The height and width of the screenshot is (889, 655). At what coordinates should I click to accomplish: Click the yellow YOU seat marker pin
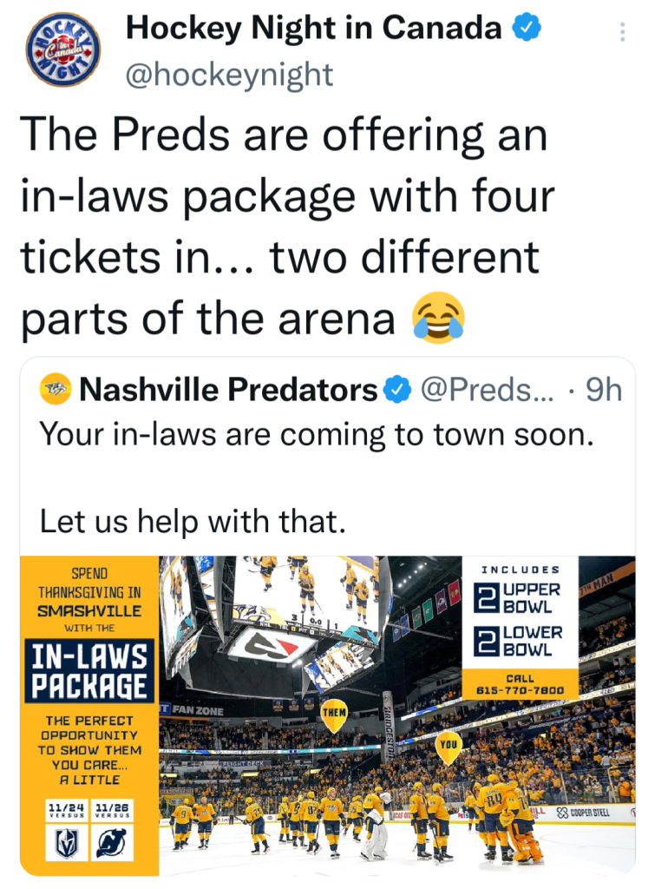449,745
